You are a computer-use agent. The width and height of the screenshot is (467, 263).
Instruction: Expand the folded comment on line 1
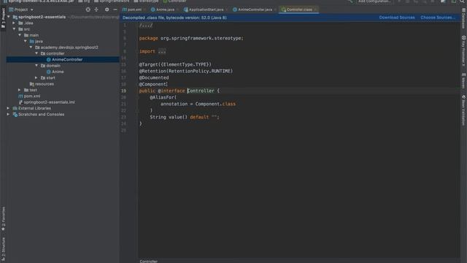tap(146, 26)
